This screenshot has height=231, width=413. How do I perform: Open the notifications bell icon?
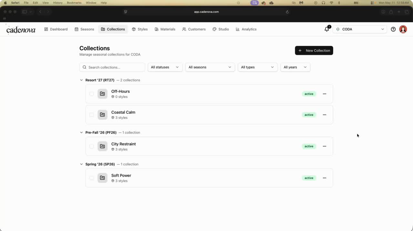(327, 29)
